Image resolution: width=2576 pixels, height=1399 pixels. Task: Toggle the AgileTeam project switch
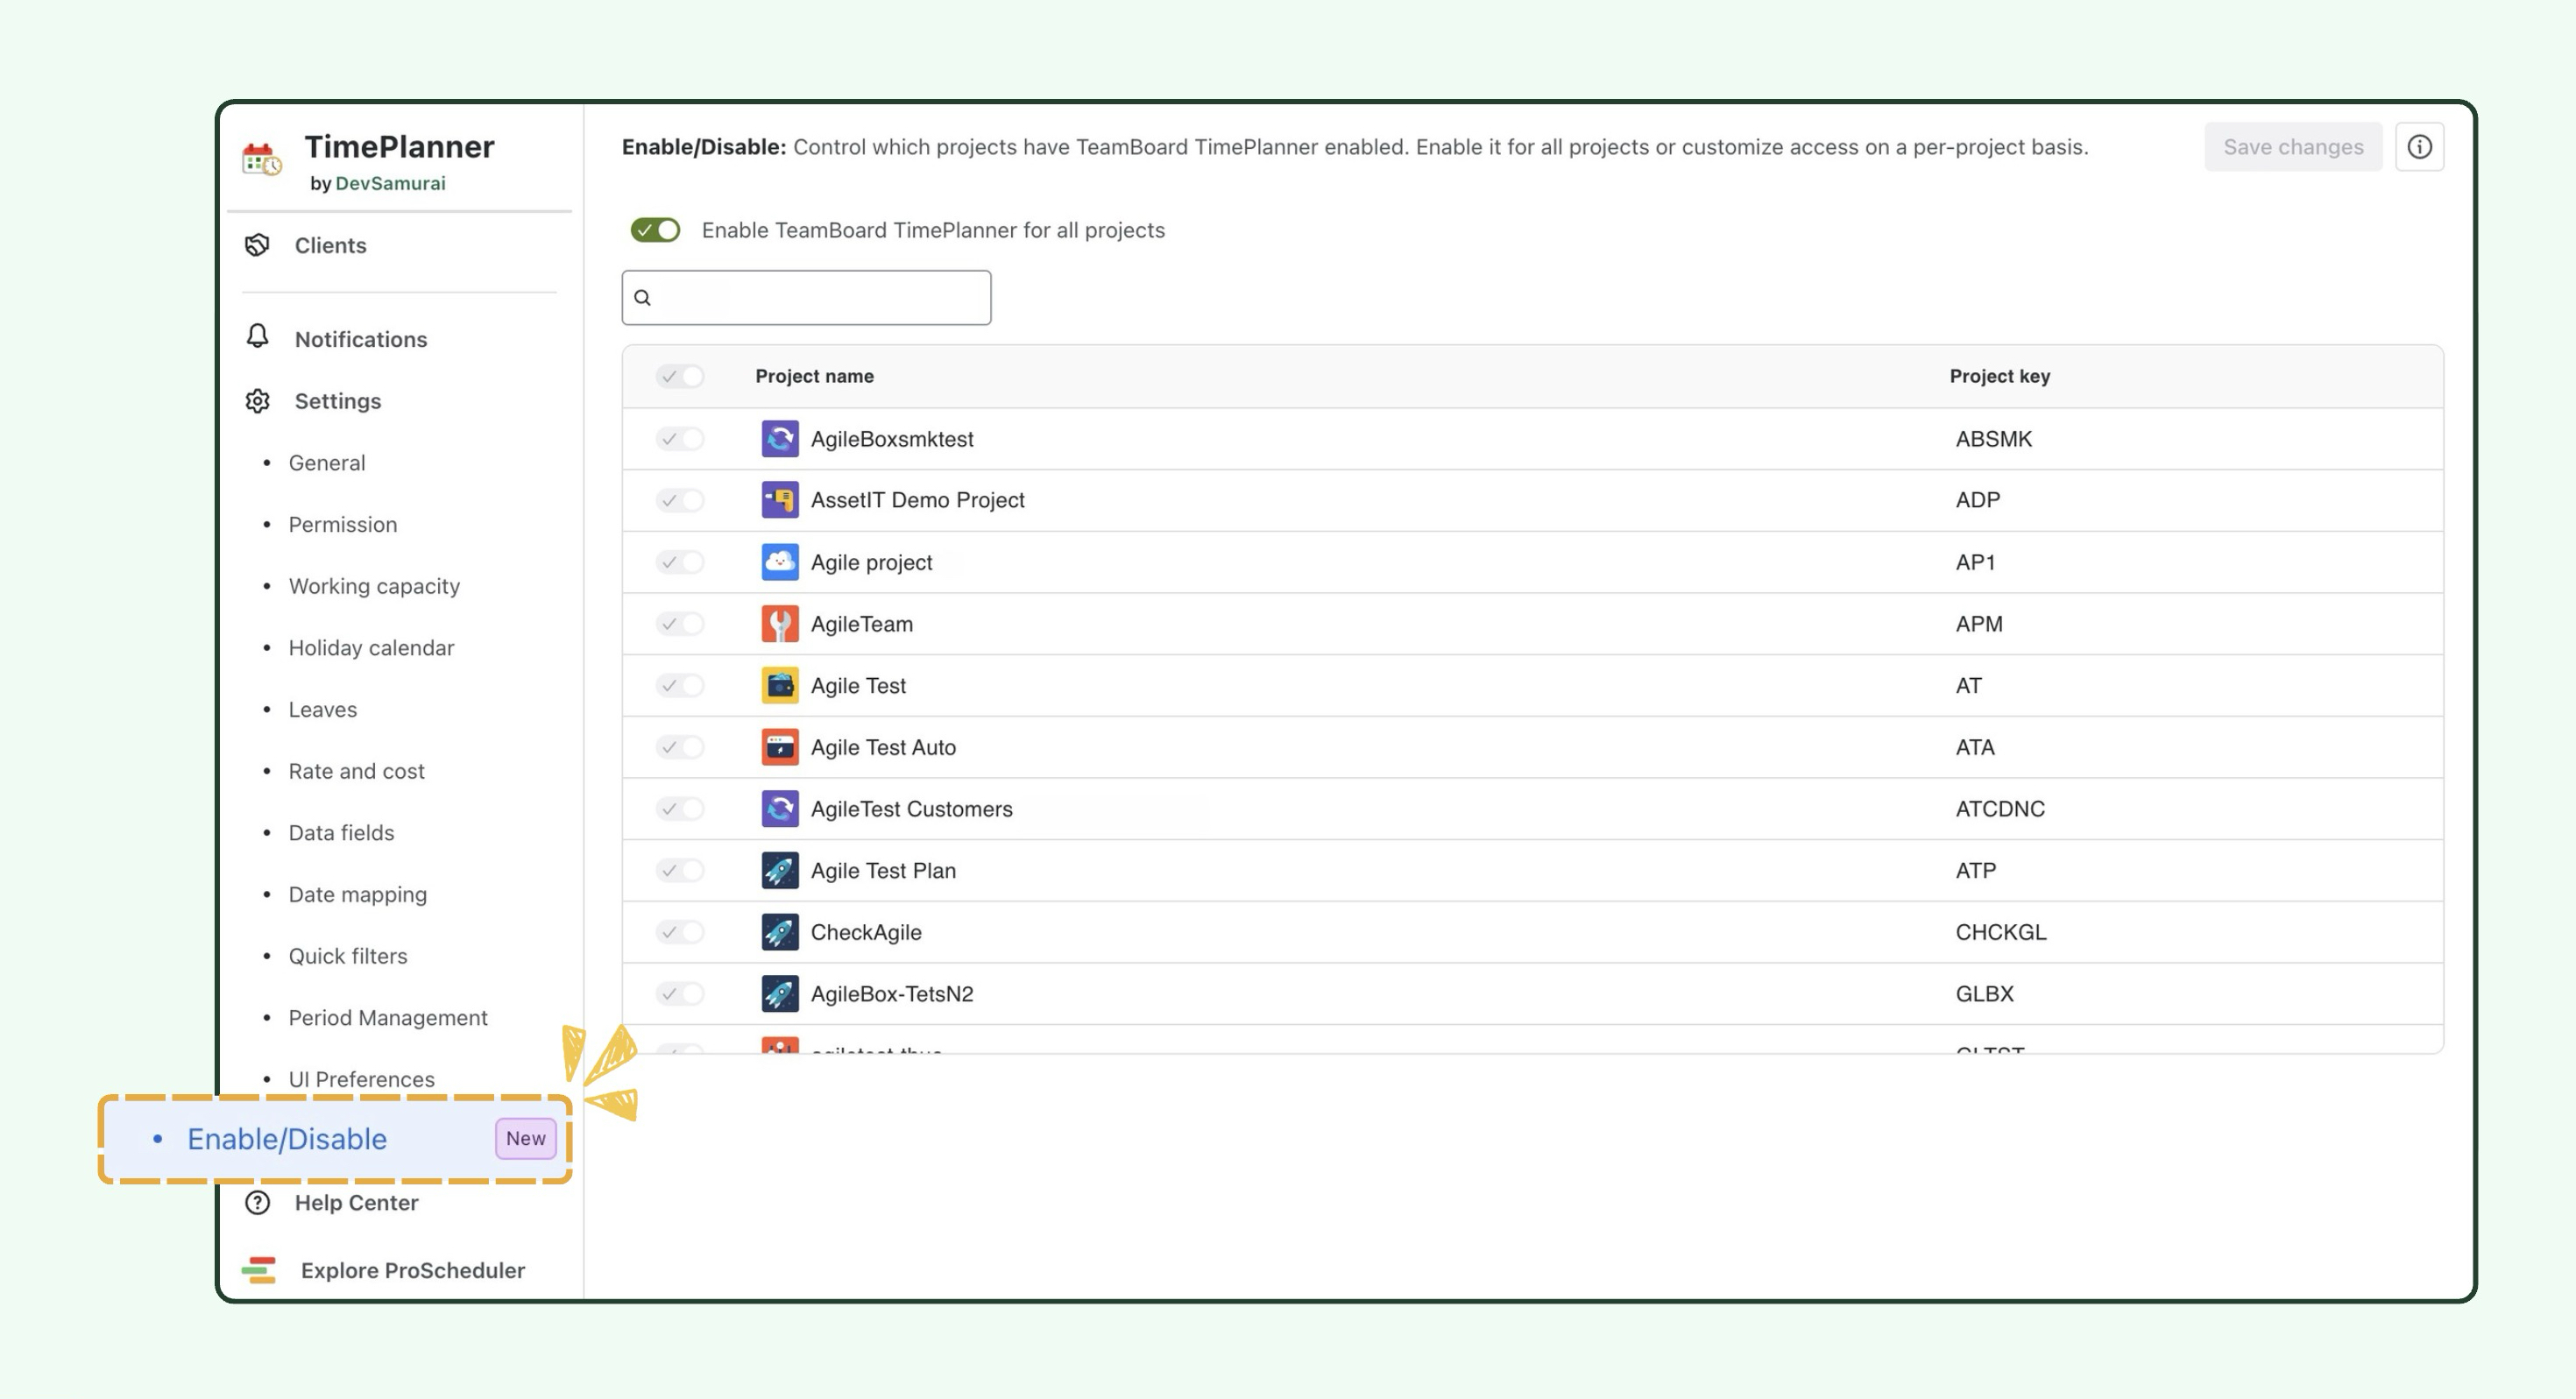(x=680, y=624)
